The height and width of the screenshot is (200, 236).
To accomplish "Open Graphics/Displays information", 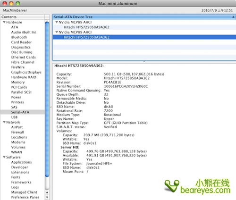I will click(26, 72).
